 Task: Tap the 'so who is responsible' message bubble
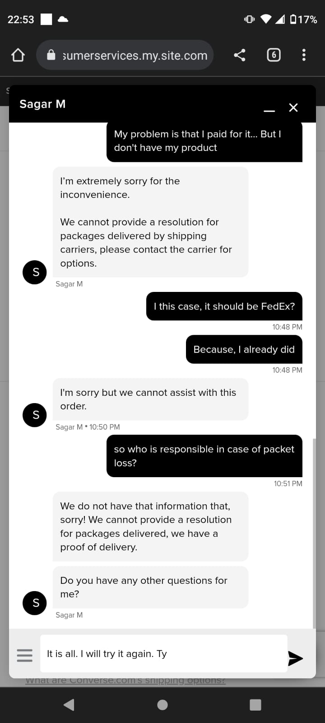204,456
